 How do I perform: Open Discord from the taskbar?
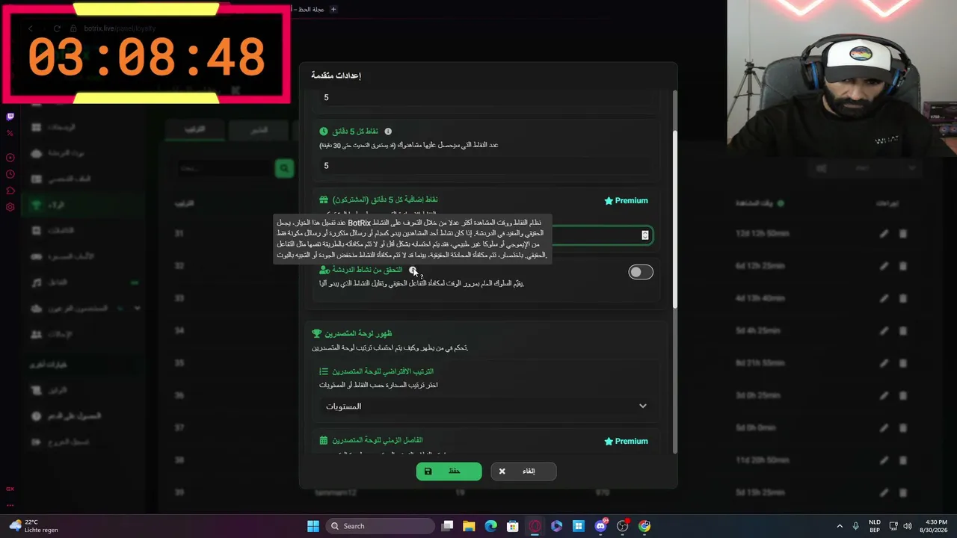pos(600,526)
